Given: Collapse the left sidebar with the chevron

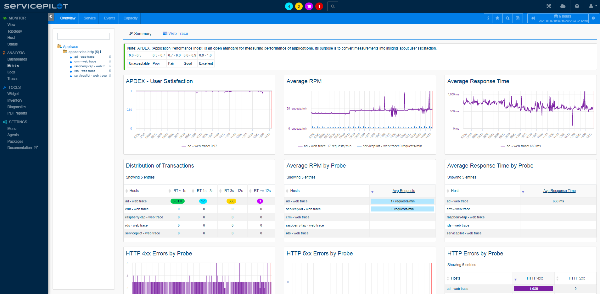Looking at the screenshot, I should (x=51, y=17).
